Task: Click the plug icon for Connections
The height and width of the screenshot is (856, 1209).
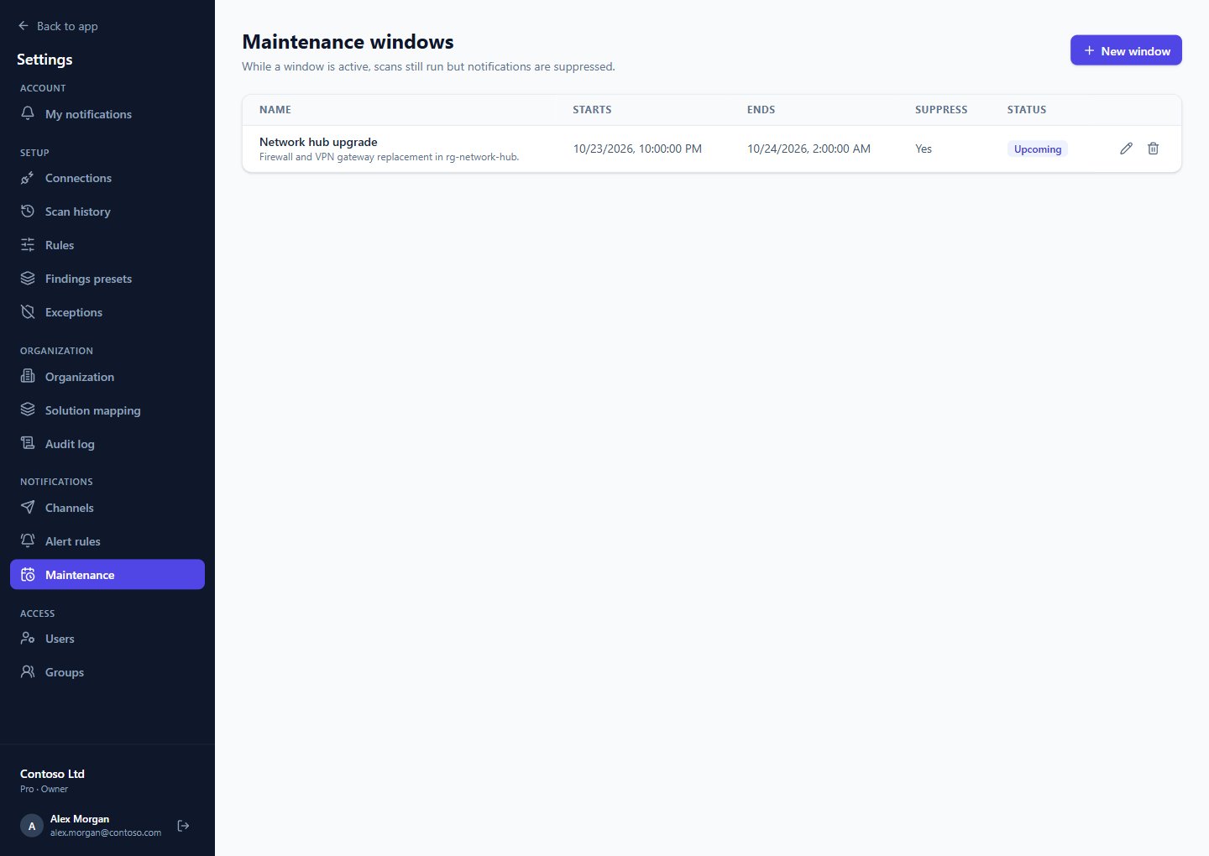Action: (x=28, y=178)
